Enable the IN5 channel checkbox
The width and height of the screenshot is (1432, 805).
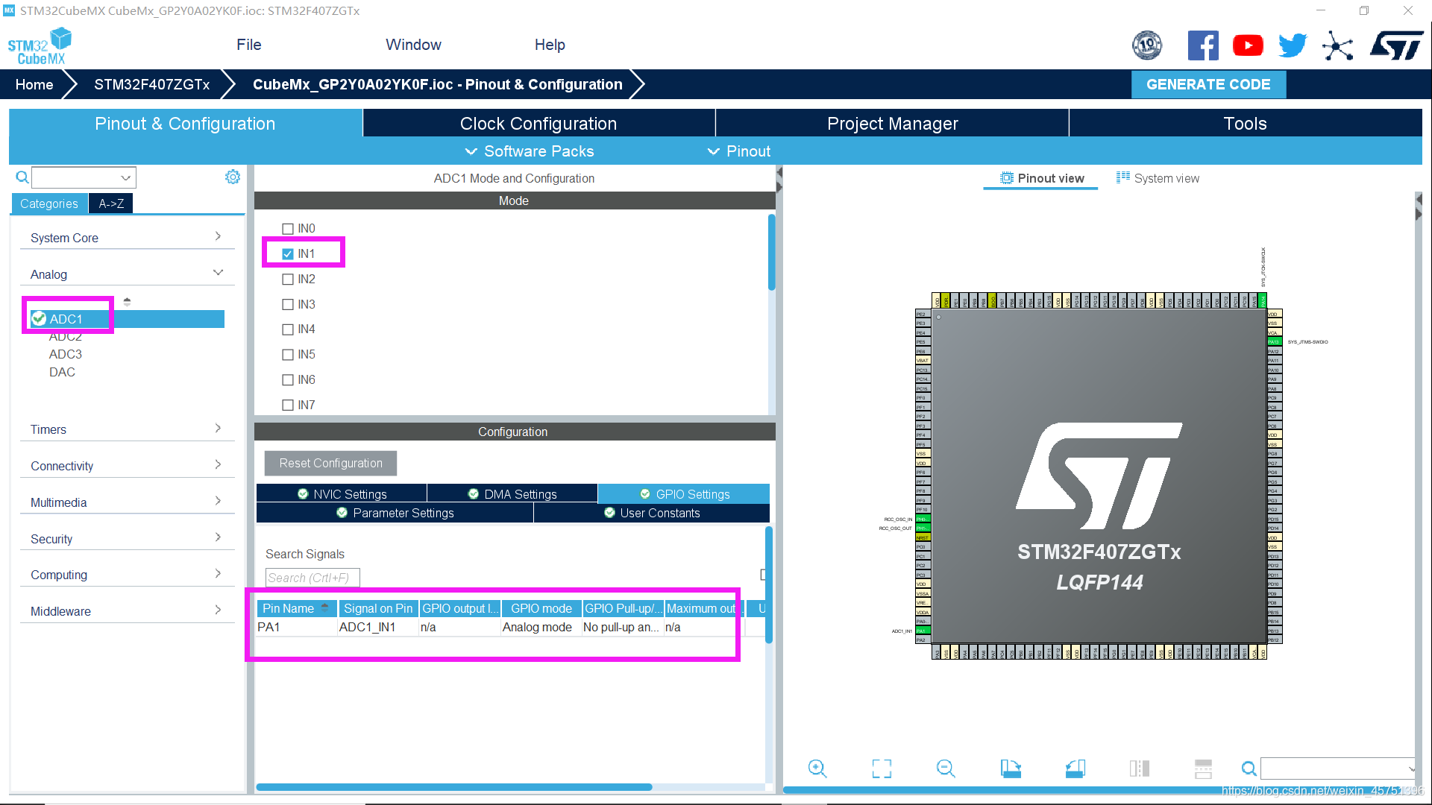click(x=288, y=355)
